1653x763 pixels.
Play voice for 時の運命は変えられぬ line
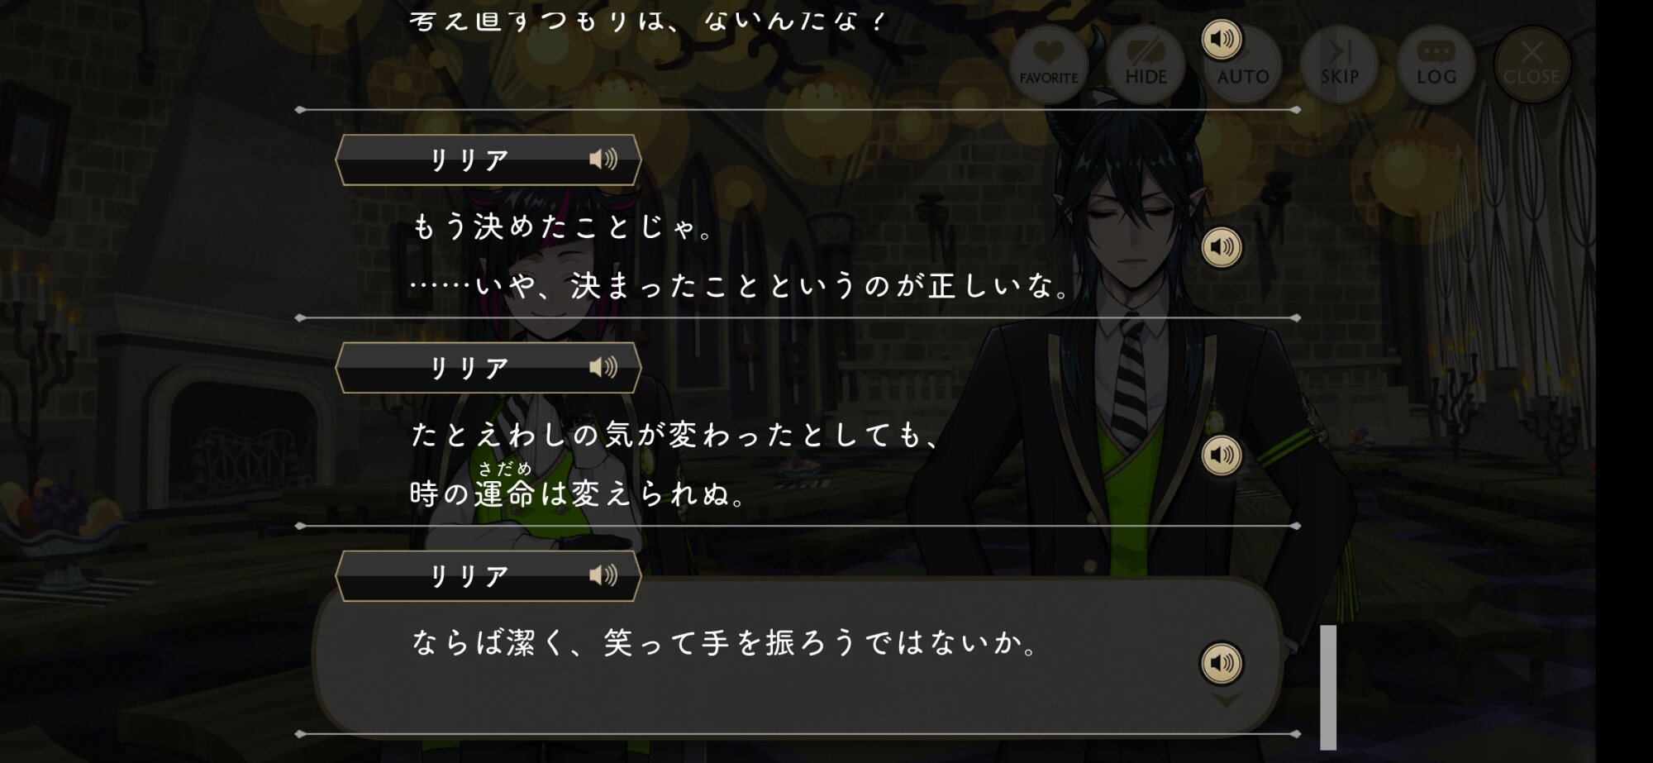[x=1222, y=455]
